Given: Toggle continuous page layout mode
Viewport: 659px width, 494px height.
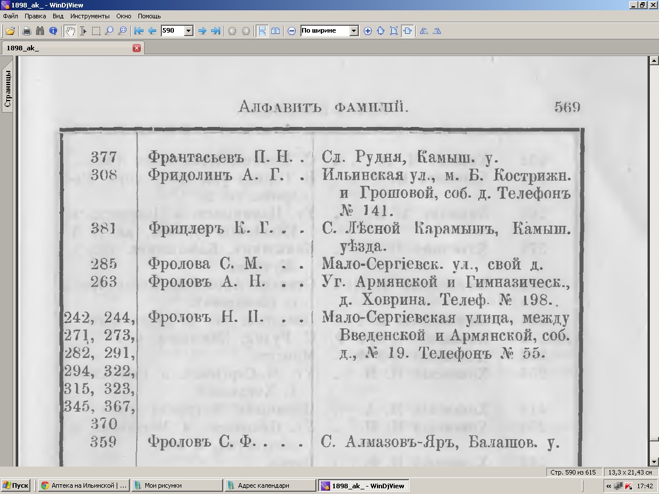Looking at the screenshot, I should click(262, 31).
